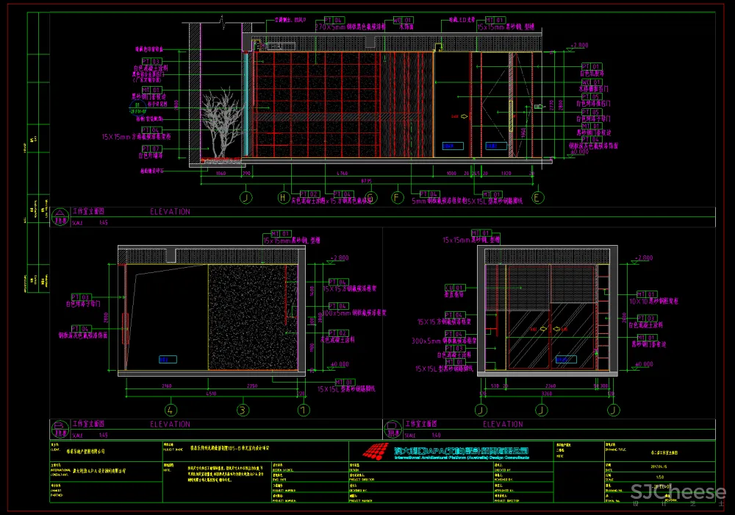Select the blue tag in bottom-right elevation
This screenshot has width=735, height=515.
pos(565,359)
